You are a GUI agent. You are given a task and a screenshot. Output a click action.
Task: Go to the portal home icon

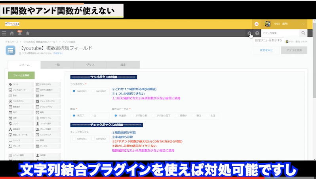click(12, 33)
